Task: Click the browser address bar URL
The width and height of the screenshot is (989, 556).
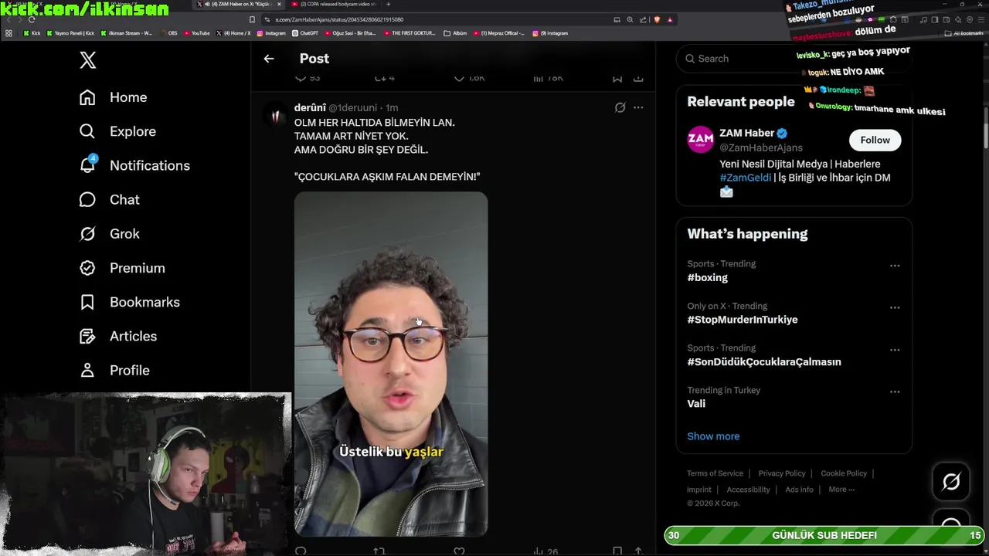Action: pyautogui.click(x=339, y=19)
